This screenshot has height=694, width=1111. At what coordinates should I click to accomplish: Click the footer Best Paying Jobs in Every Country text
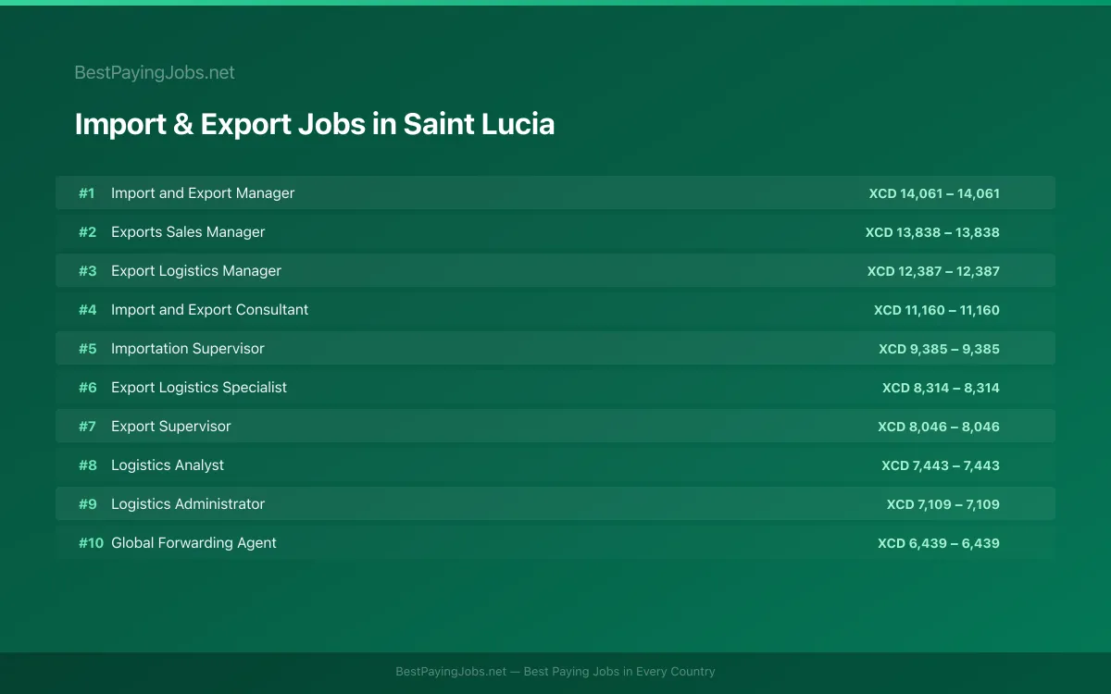click(x=619, y=672)
